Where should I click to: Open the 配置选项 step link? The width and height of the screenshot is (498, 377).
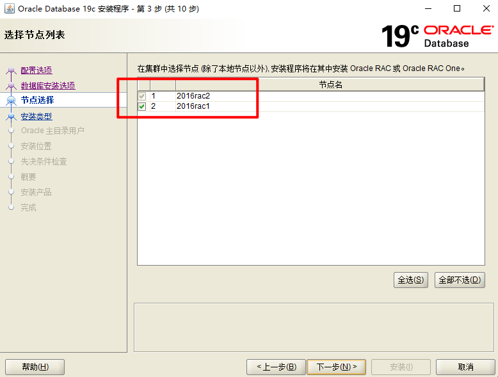tap(36, 70)
